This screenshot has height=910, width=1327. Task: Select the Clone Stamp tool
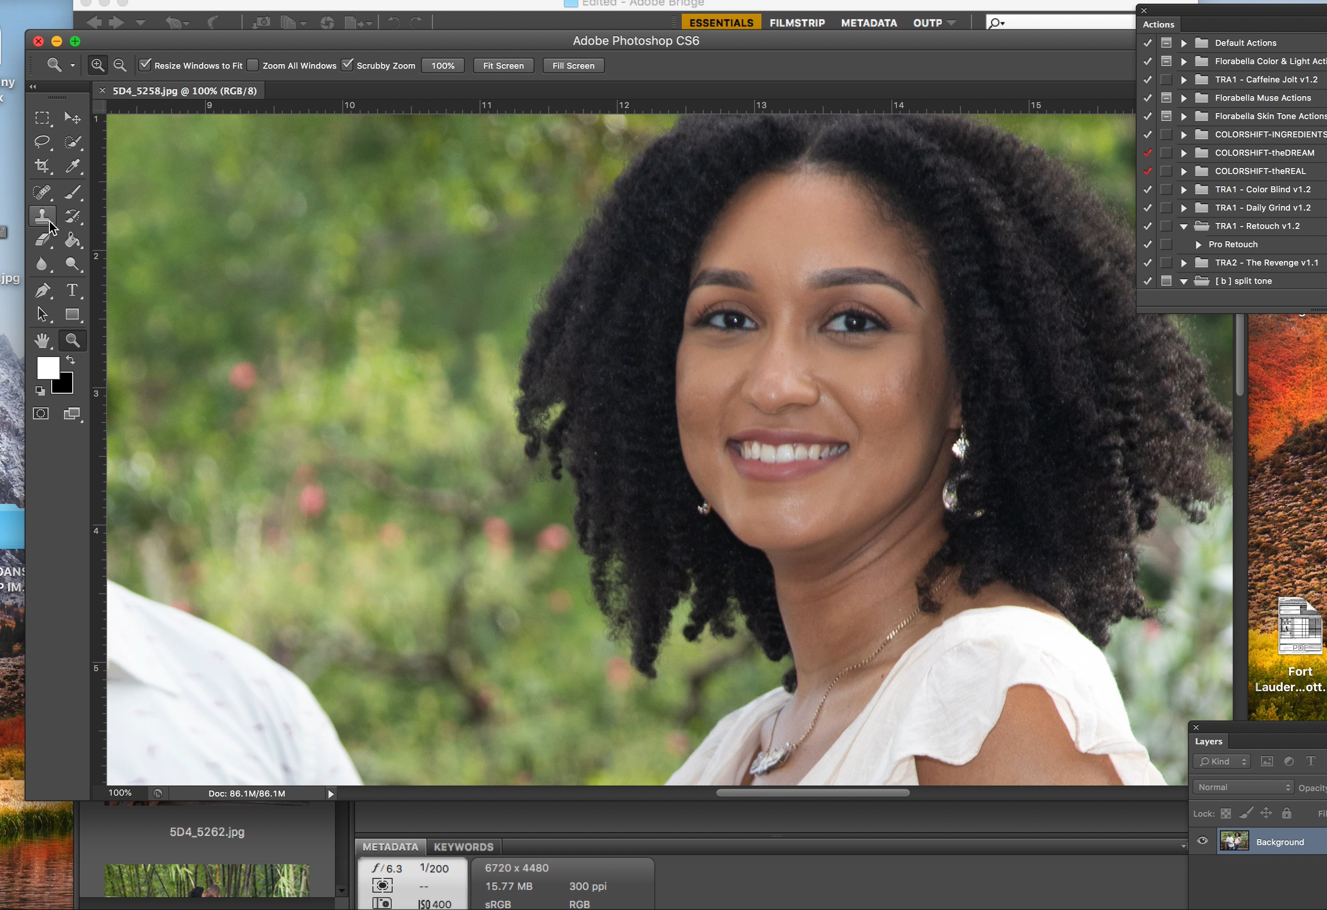coord(42,216)
